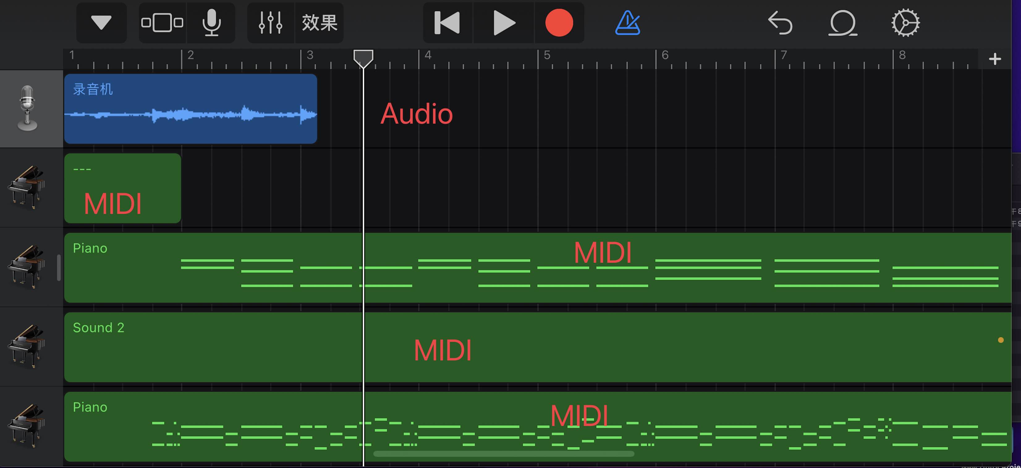This screenshot has height=468, width=1021.
Task: Click the Undo arrow icon
Action: 780,23
